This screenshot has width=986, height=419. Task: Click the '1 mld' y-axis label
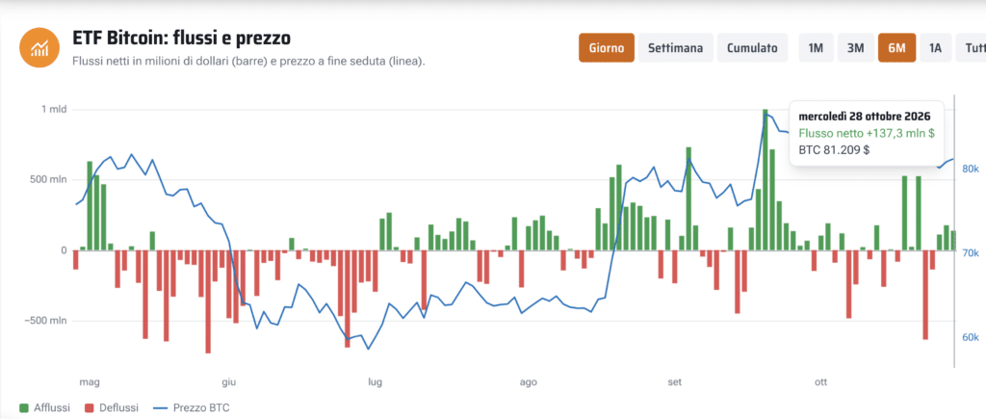click(x=54, y=110)
